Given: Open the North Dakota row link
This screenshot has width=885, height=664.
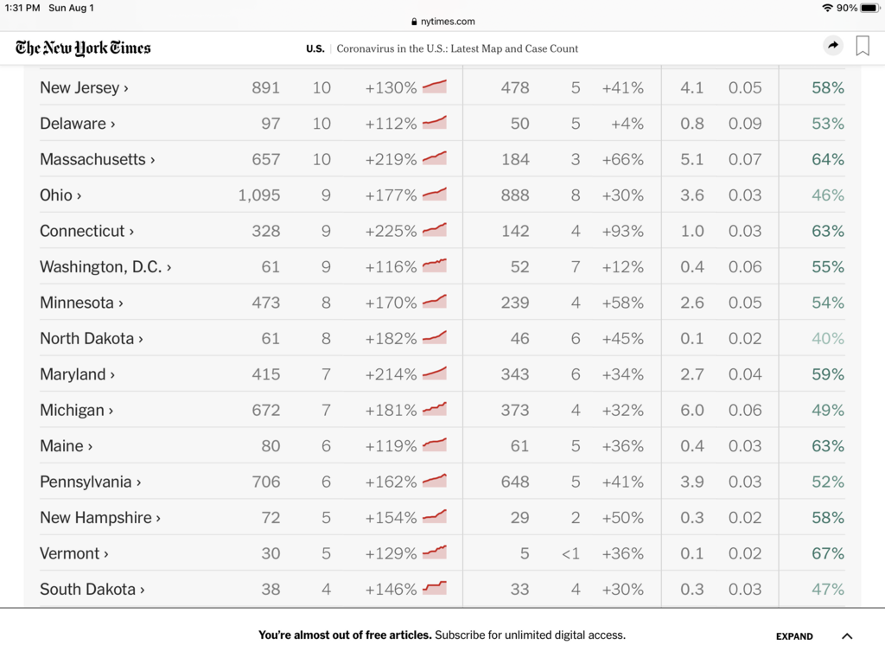Looking at the screenshot, I should tap(91, 339).
